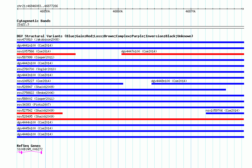This screenshot has width=252, height=168.
Task: Click the nsv588002 (Cooper2011) label
Action: (36, 99)
